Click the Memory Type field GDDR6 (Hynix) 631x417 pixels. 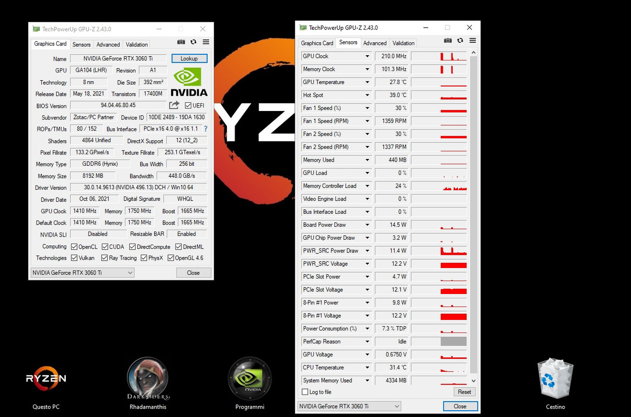pos(100,164)
